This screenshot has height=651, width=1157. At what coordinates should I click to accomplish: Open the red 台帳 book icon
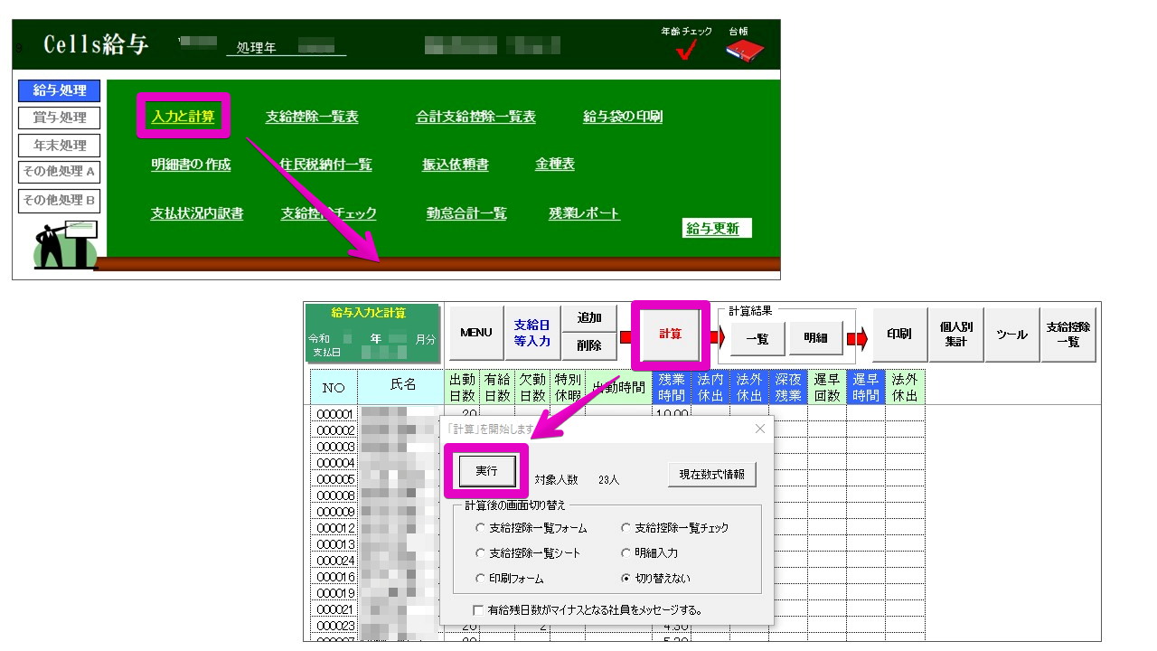coord(745,50)
